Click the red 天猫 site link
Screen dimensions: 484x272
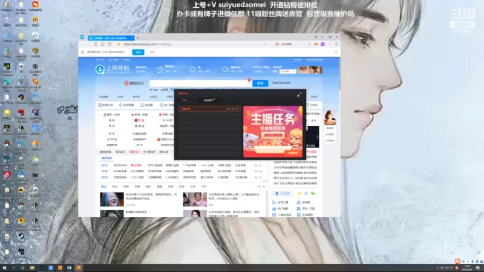[139, 120]
